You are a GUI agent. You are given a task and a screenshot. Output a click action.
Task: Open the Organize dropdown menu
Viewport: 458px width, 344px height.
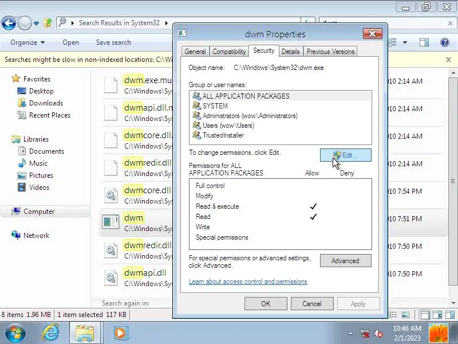(x=27, y=42)
